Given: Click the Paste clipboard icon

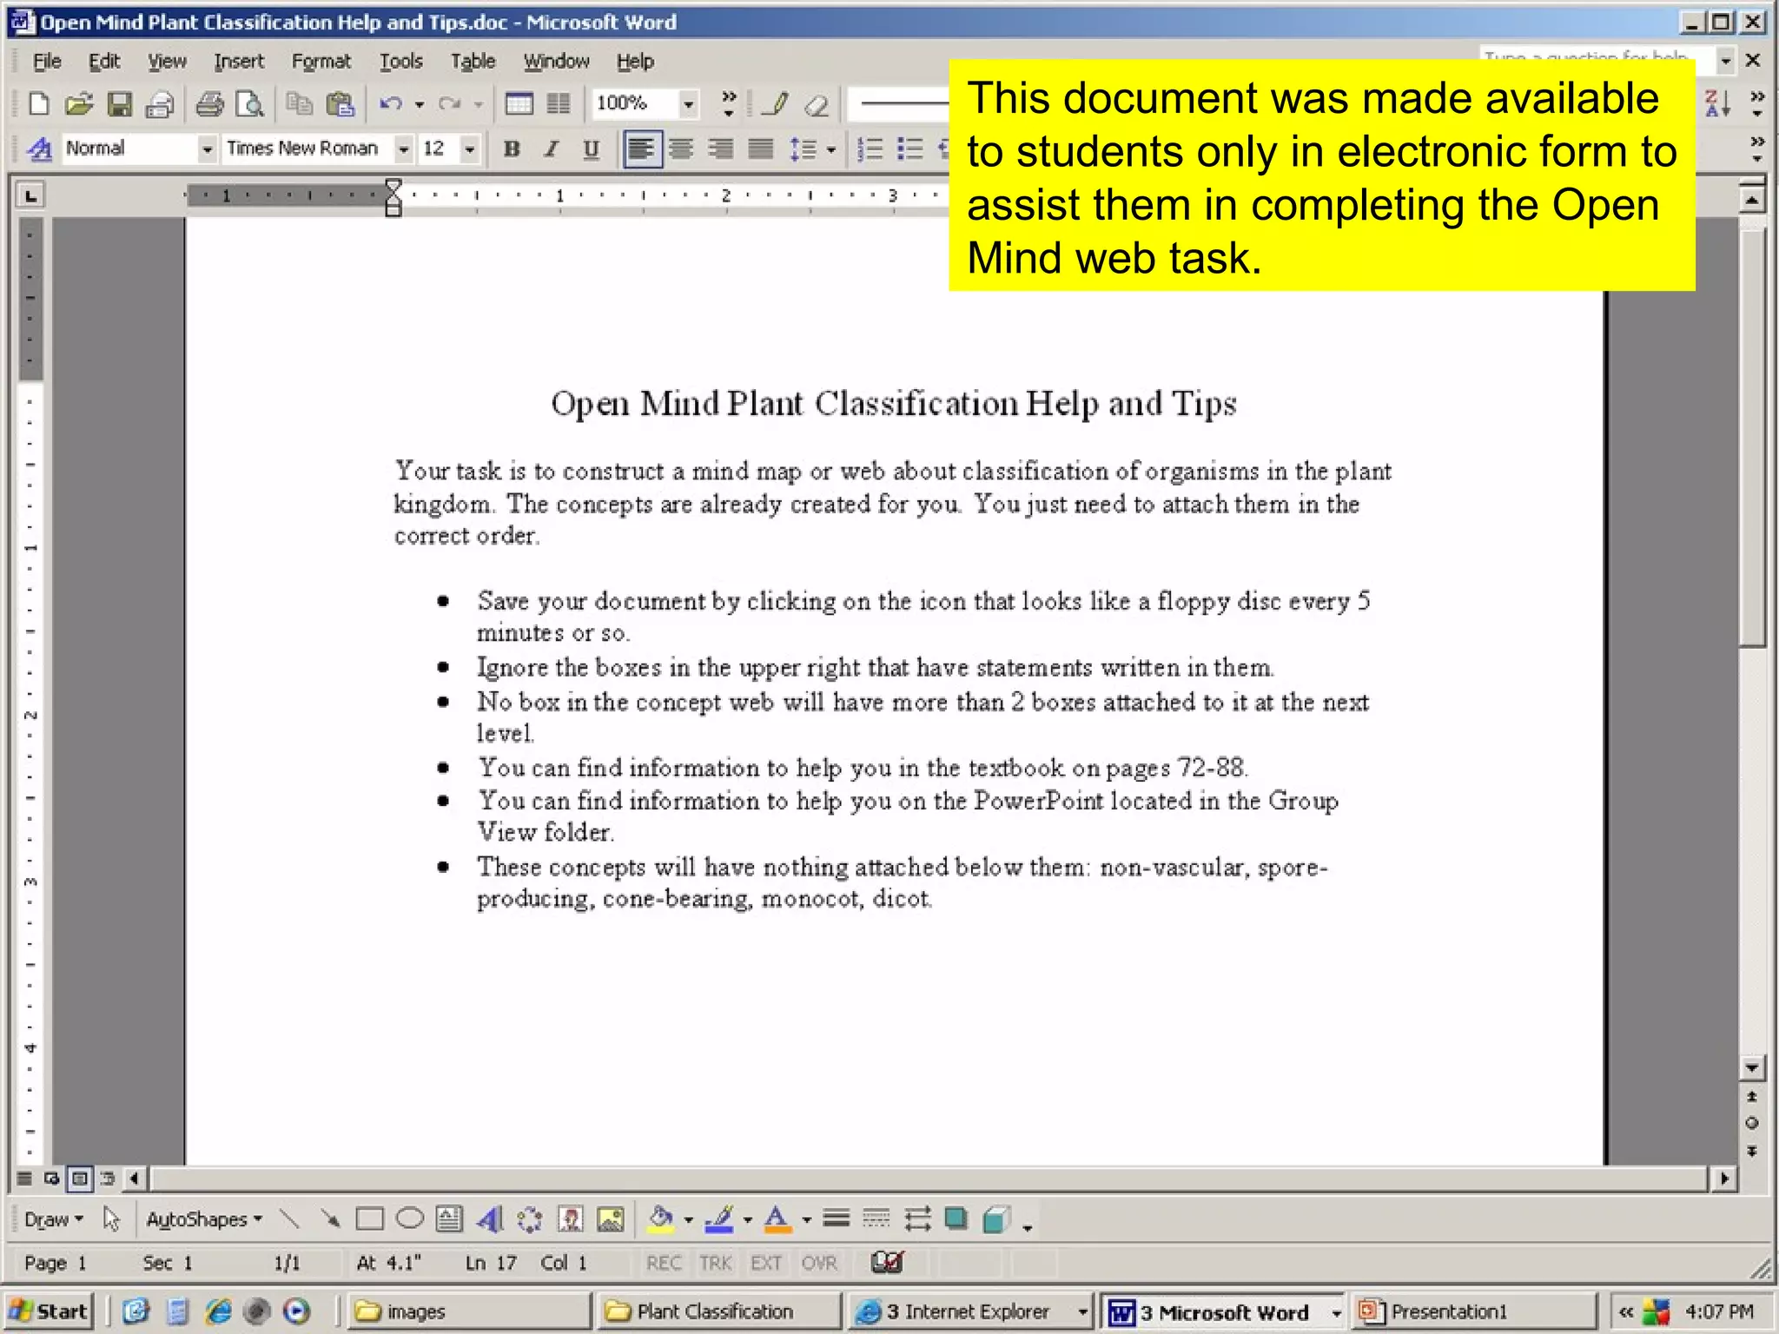Looking at the screenshot, I should click(340, 104).
